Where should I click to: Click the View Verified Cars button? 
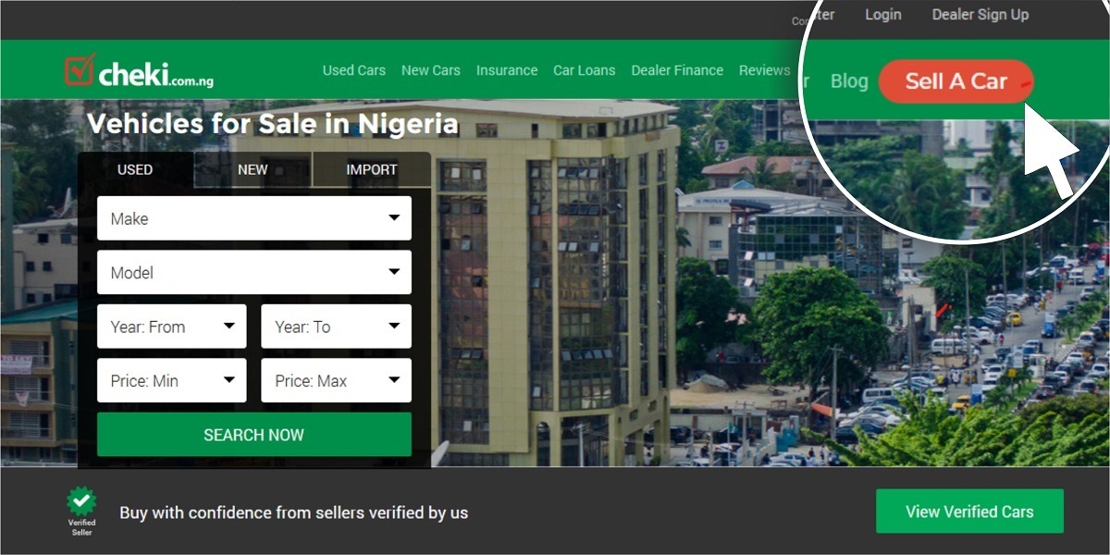point(969,512)
